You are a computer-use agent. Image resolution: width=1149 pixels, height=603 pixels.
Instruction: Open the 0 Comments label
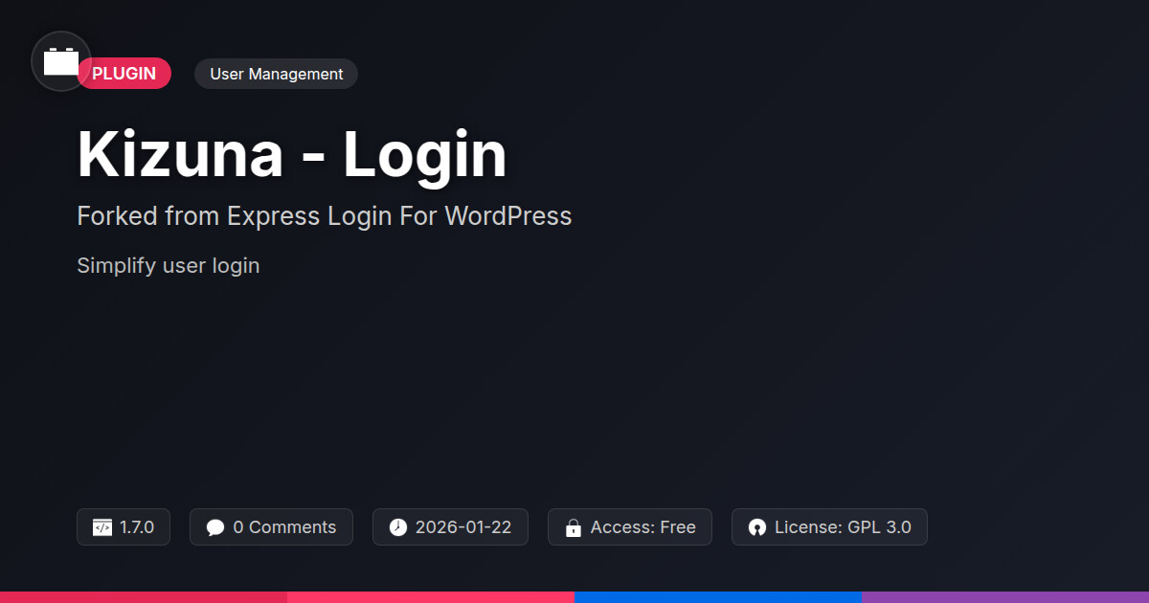point(284,527)
